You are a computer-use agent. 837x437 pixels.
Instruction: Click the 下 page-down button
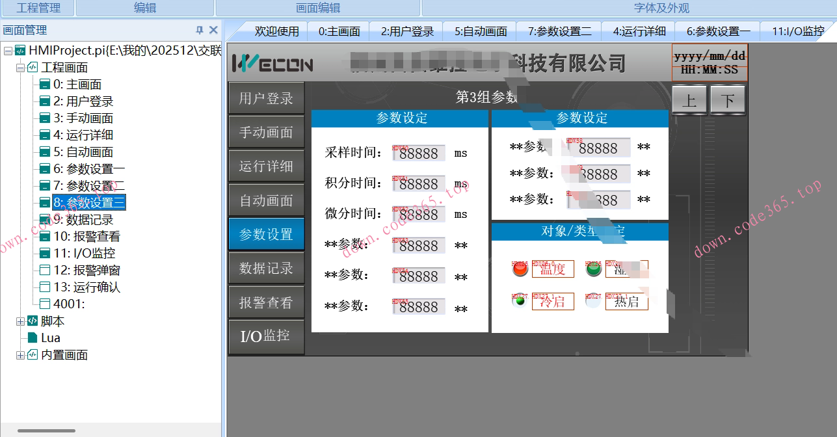pos(727,99)
